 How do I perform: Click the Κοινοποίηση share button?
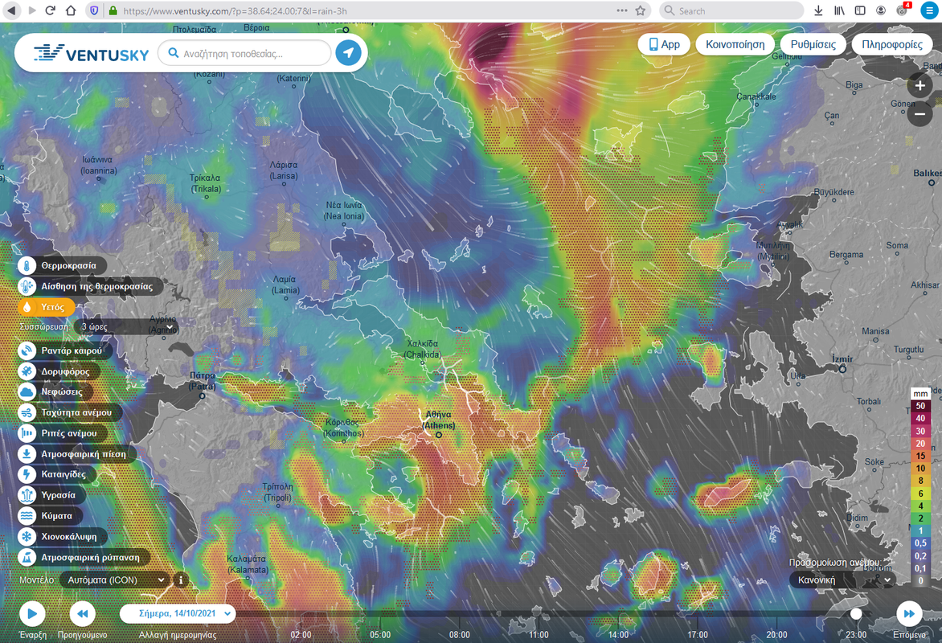735,44
